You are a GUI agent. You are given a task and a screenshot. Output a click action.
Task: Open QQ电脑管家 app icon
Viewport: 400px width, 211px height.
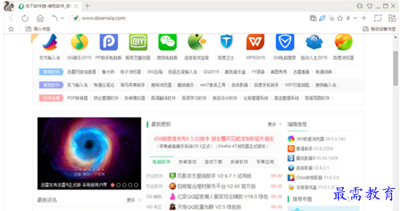285,42
